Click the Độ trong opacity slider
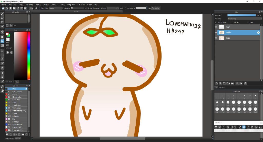Viewport: 263px width, 142px height. pos(241,15)
